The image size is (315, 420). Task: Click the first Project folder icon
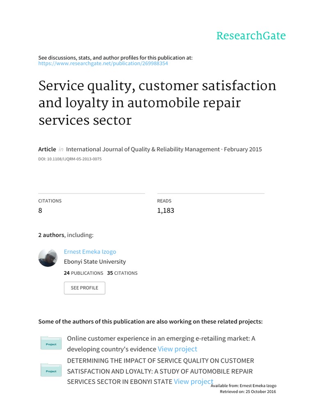pos(51,343)
